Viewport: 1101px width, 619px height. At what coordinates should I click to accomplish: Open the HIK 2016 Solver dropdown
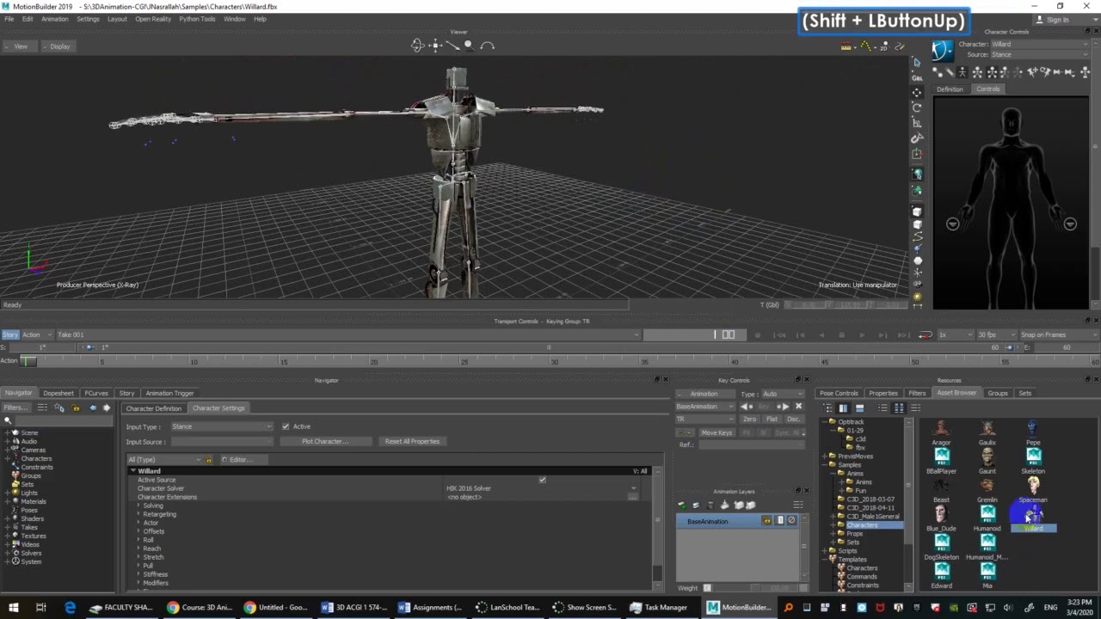point(541,488)
